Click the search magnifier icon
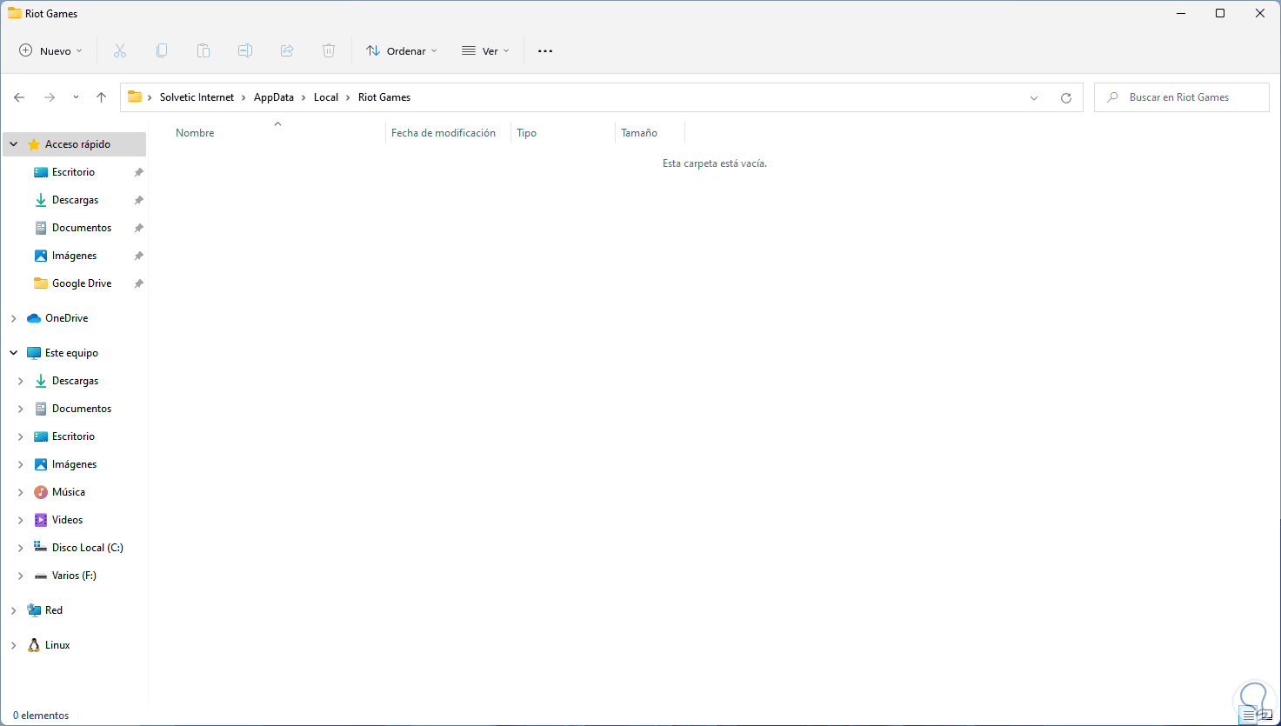This screenshot has width=1281, height=726. coord(1112,97)
